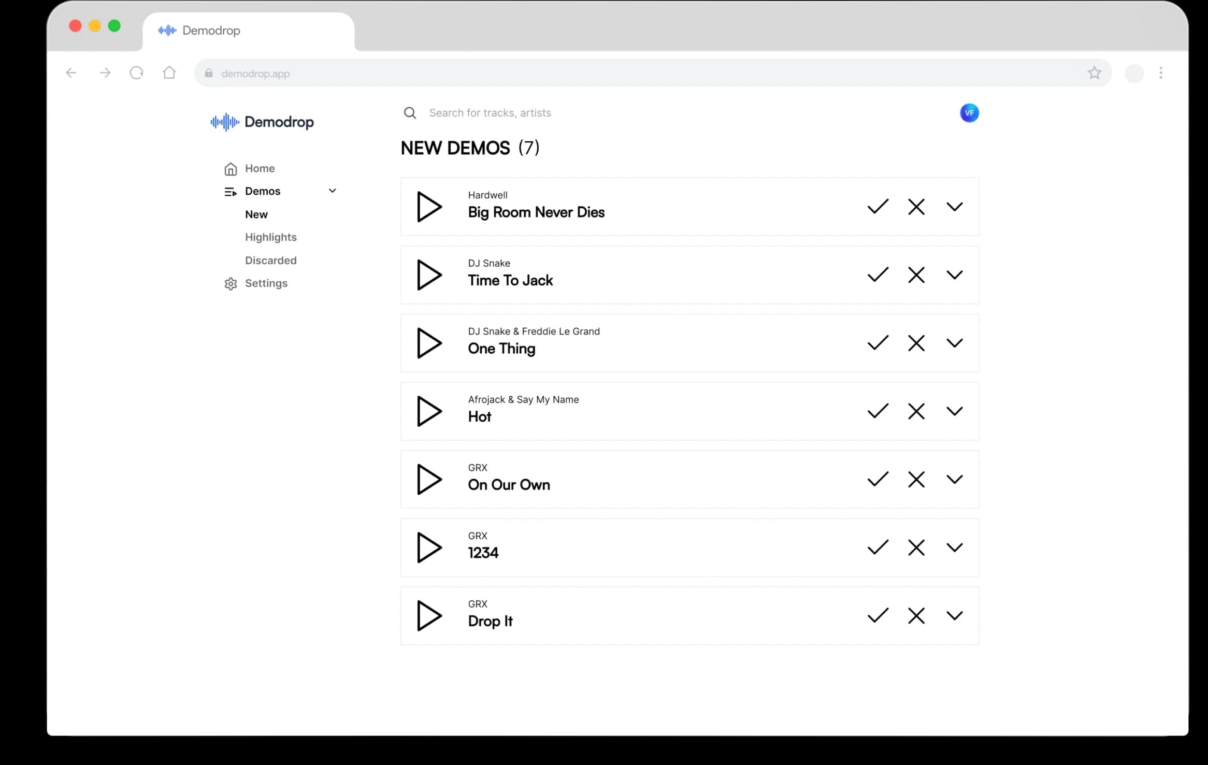Open the Highlights section
Image resolution: width=1208 pixels, height=765 pixels.
(x=271, y=237)
